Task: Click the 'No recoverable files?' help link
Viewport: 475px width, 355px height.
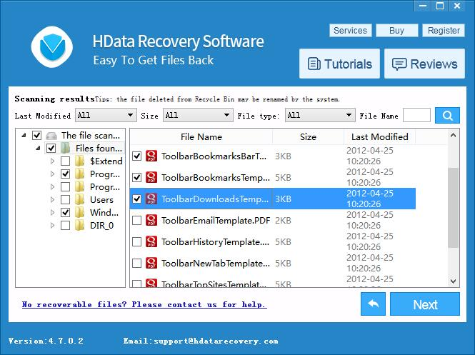Action: (144, 304)
